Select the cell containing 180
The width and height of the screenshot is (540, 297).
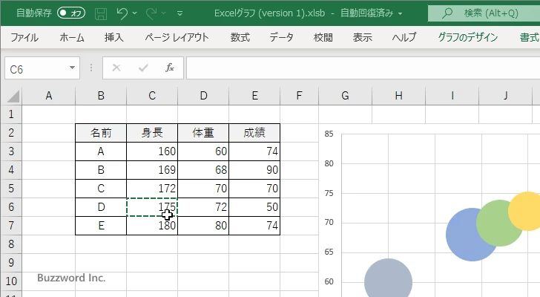[x=152, y=226]
